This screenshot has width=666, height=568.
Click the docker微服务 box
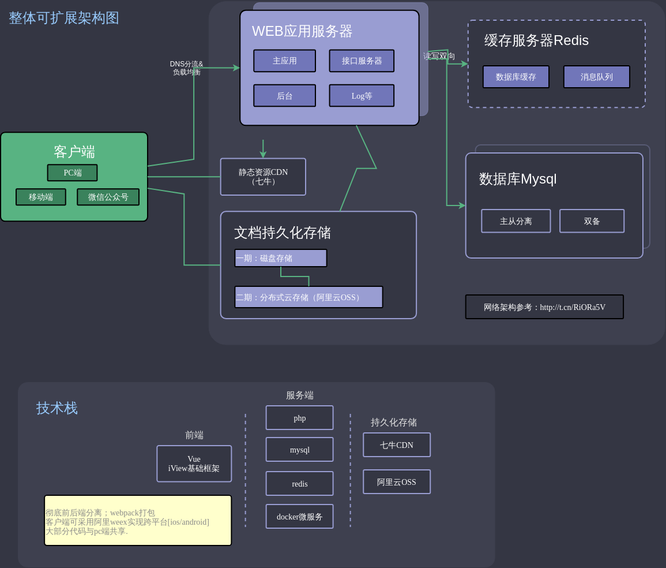pyautogui.click(x=299, y=517)
